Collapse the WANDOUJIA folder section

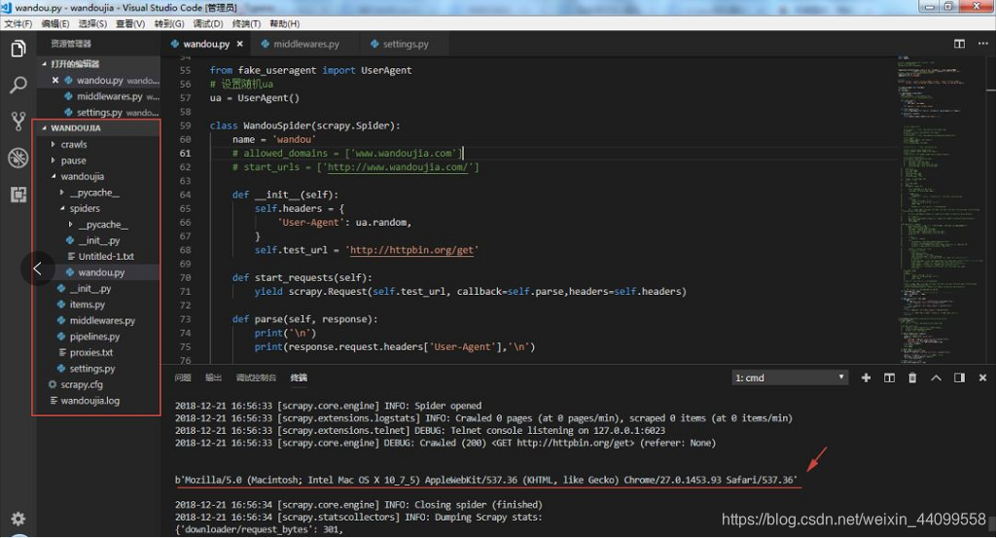point(45,128)
